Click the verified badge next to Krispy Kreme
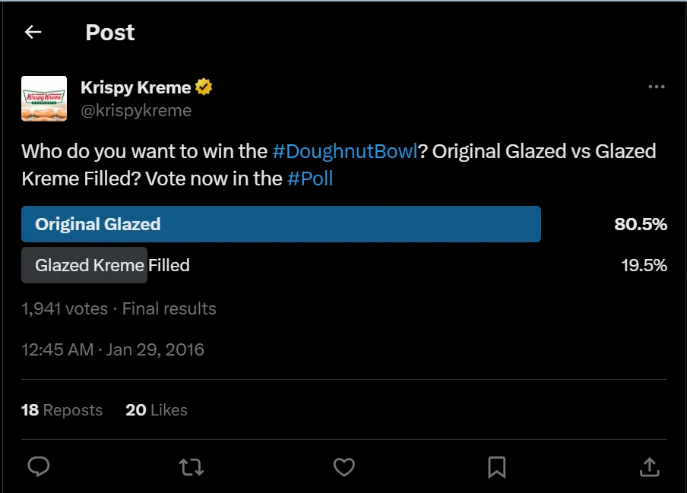Screen dimensions: 687x493 click(x=202, y=87)
